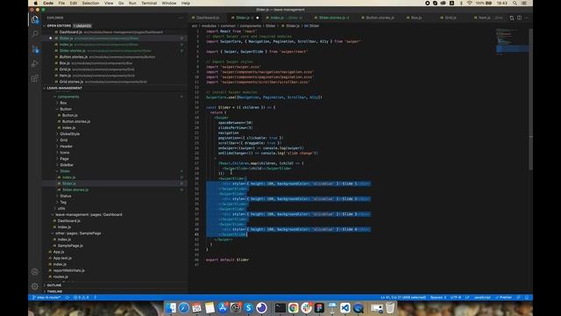Open errors and warnings count in status bar

coord(82,298)
